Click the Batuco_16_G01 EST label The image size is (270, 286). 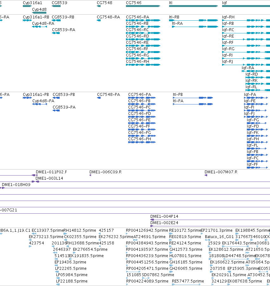(x=219, y=237)
